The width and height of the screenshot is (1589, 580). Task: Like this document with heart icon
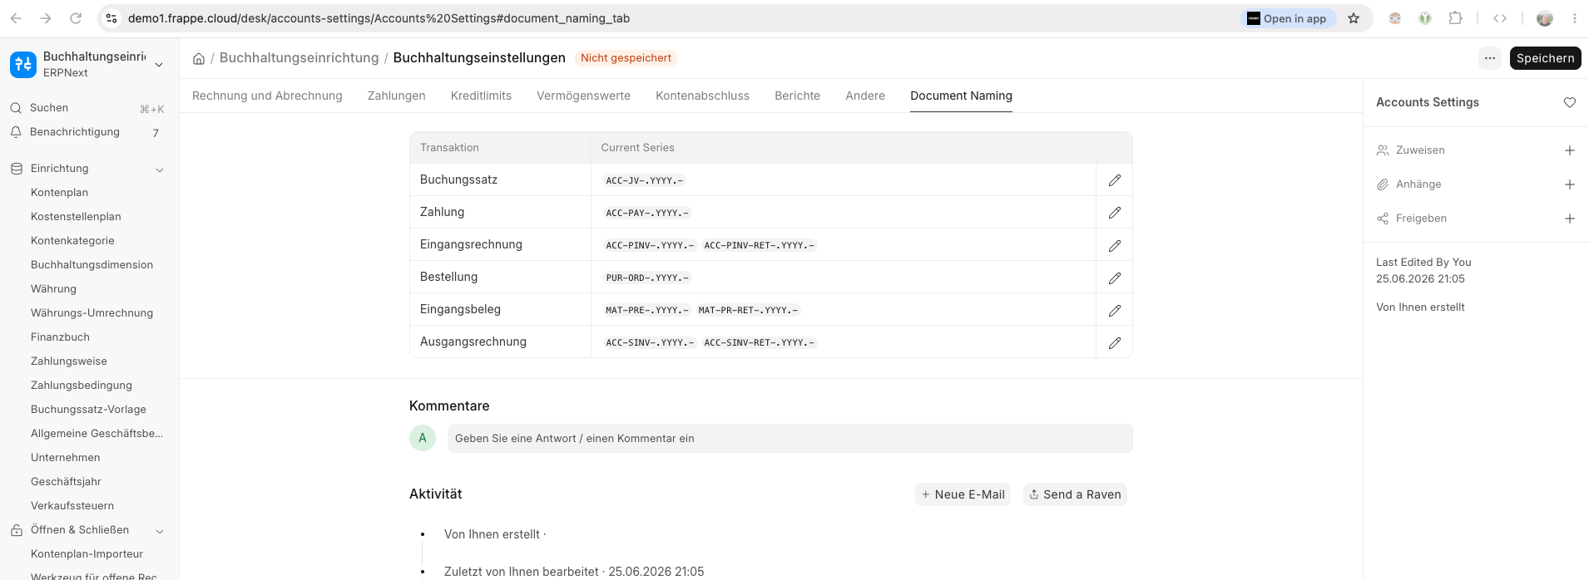(x=1570, y=102)
